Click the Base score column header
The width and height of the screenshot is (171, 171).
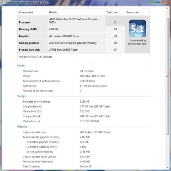click(x=132, y=12)
